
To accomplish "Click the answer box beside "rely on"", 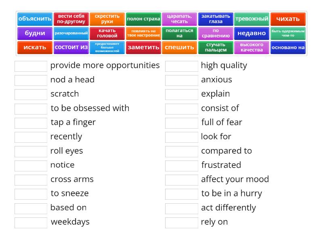I will [x=182, y=222].
